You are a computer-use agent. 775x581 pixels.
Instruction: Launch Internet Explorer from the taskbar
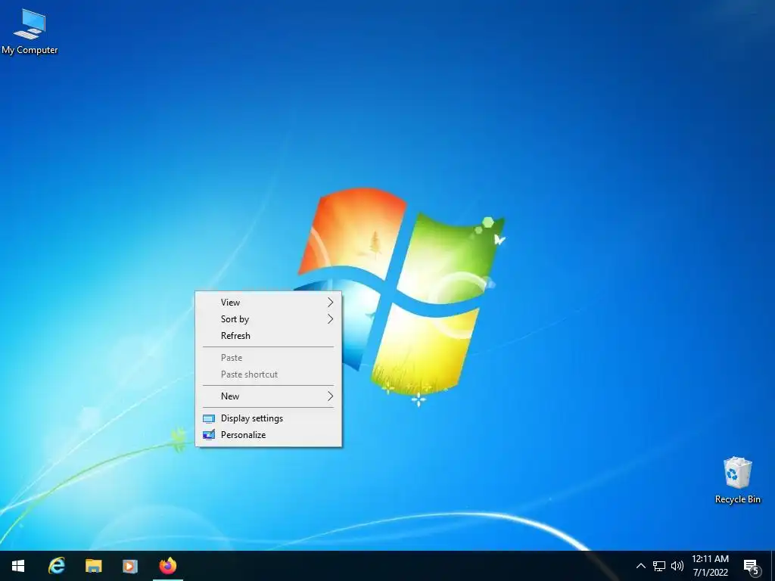click(x=56, y=566)
